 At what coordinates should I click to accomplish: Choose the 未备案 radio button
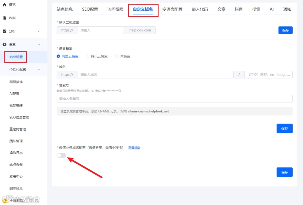[x=117, y=56]
